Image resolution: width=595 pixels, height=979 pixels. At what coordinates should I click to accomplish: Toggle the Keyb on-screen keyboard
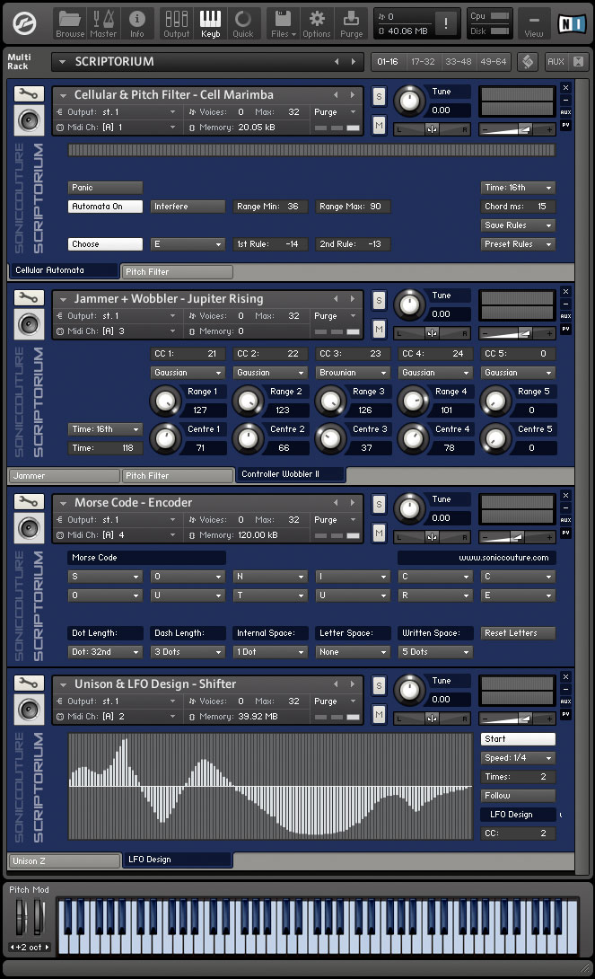tap(211, 23)
